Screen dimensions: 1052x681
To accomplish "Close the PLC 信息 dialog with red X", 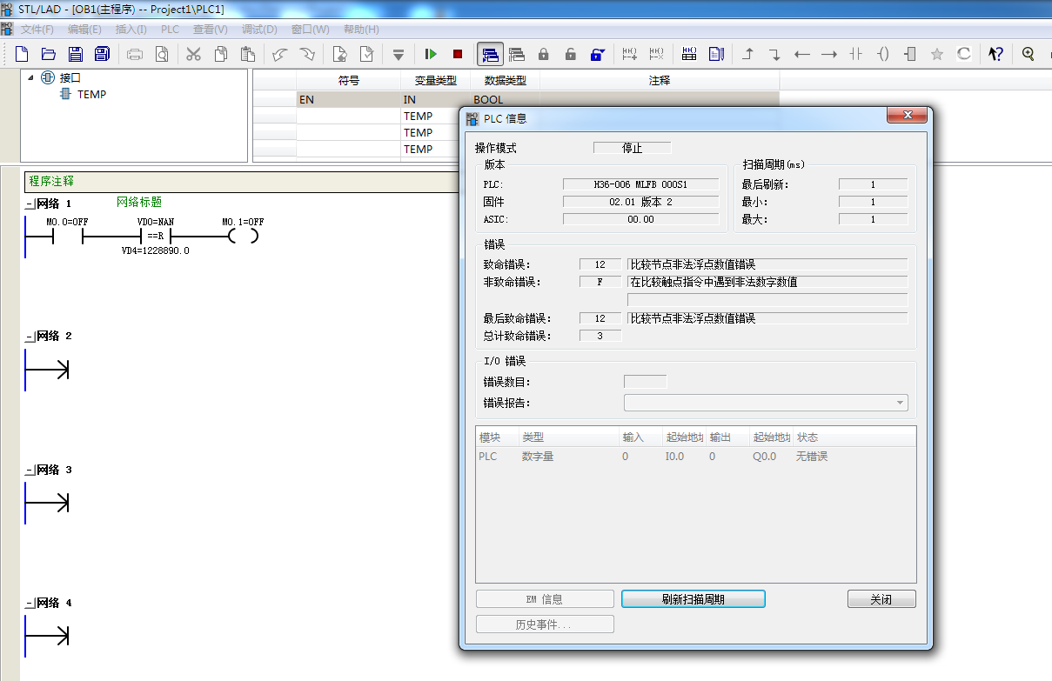I will pos(906,116).
